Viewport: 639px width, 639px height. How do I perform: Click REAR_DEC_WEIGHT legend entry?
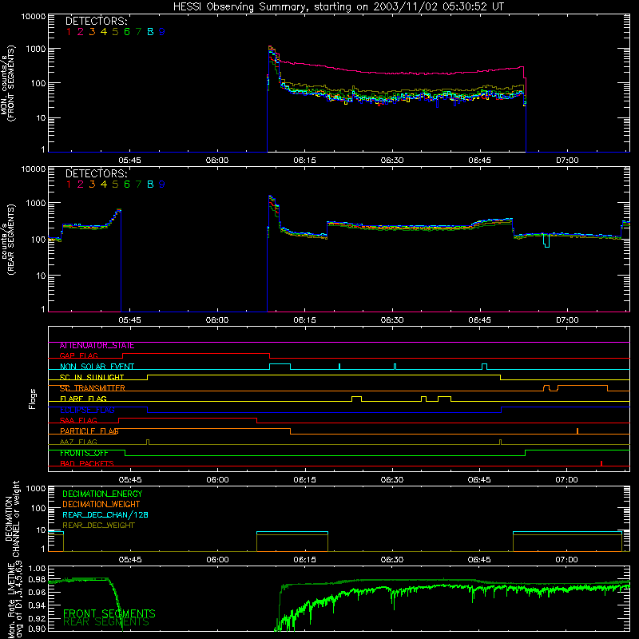click(98, 526)
